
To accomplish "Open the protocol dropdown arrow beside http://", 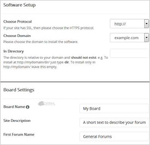I will pos(146,24).
